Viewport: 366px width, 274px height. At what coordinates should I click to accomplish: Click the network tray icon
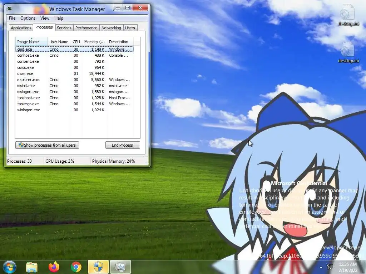click(330, 267)
